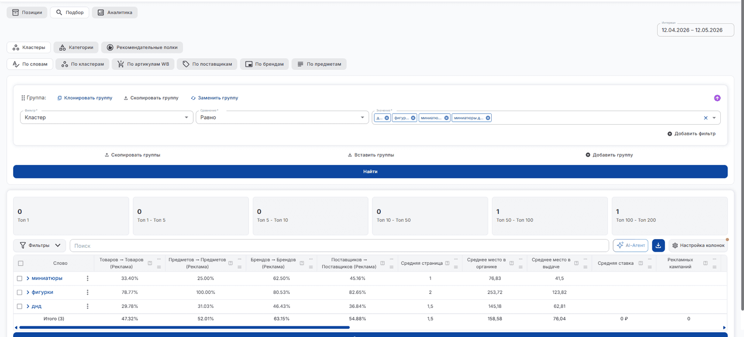
Task: Open the Равно comparison dropdown
Action: click(x=282, y=117)
